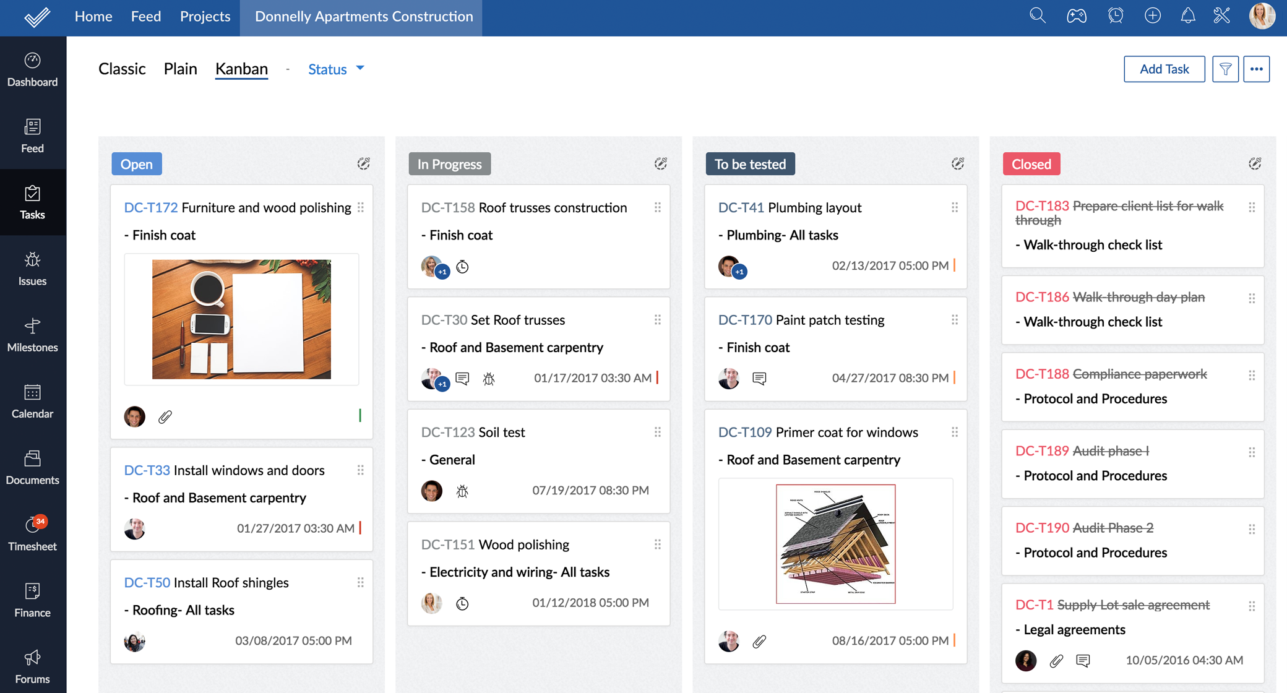1287x693 pixels.
Task: Open the three-dot more options menu
Action: (x=1256, y=69)
